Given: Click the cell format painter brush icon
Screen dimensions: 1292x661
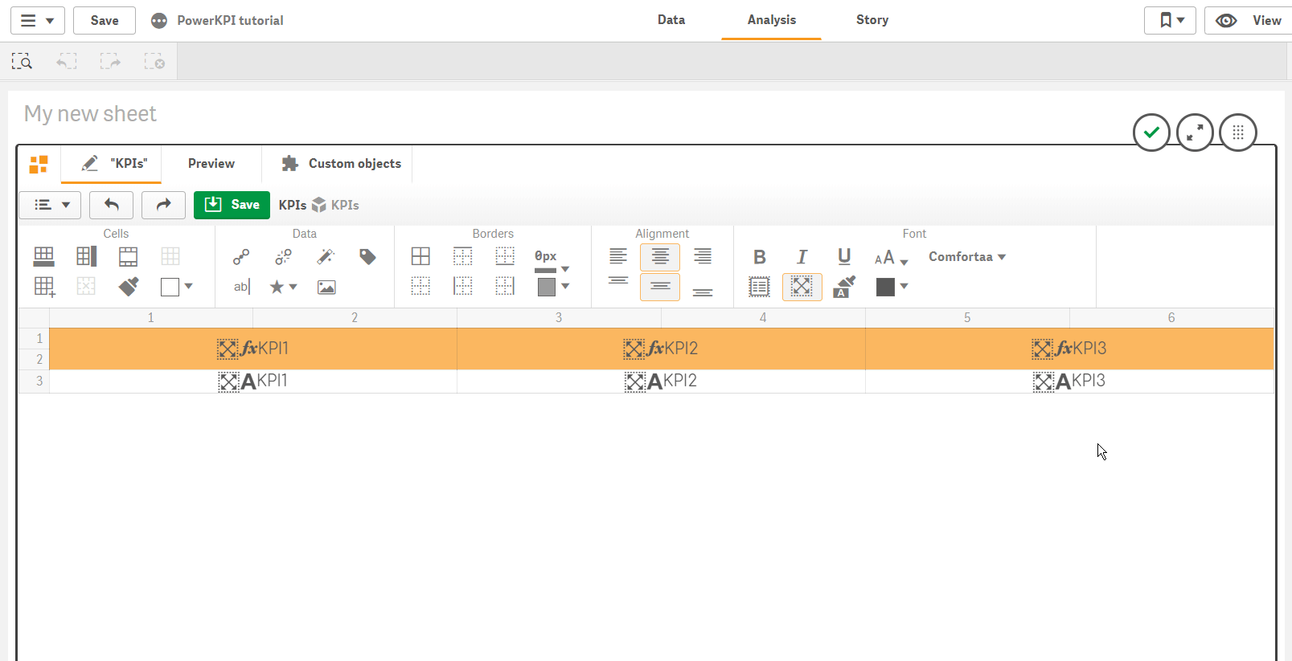Looking at the screenshot, I should [x=129, y=287].
